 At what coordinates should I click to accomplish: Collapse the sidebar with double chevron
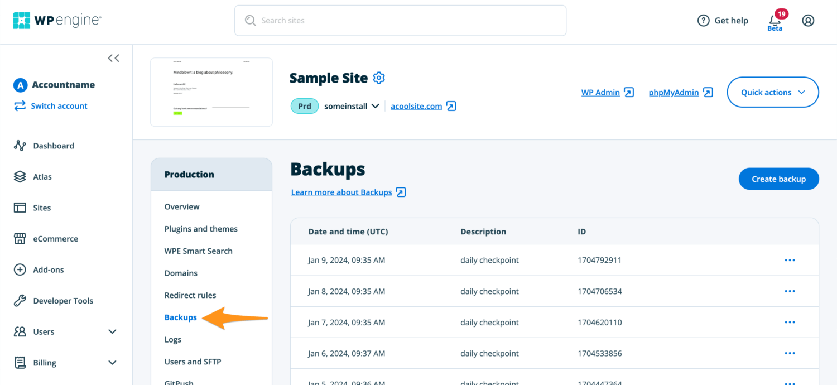click(x=113, y=58)
